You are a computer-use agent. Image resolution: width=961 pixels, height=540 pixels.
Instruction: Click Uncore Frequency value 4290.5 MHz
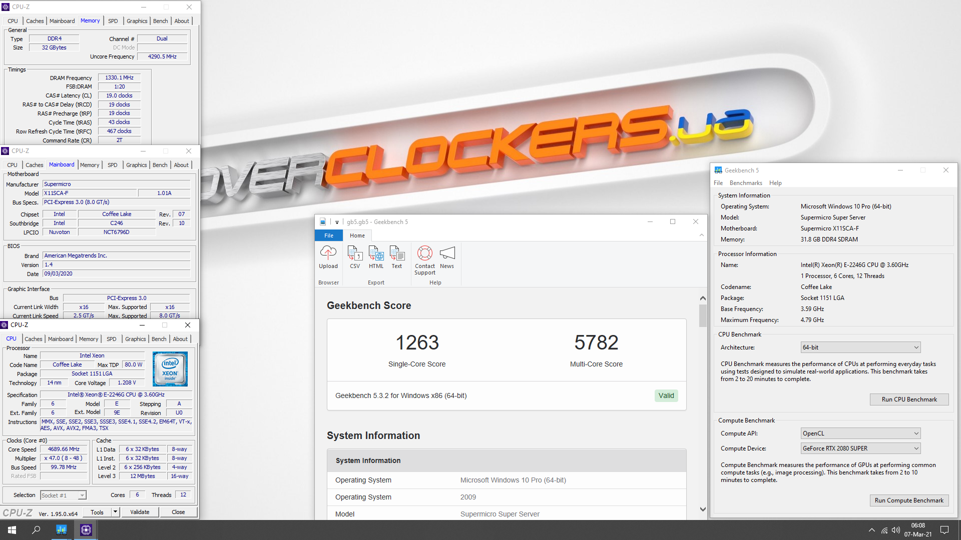pyautogui.click(x=162, y=56)
